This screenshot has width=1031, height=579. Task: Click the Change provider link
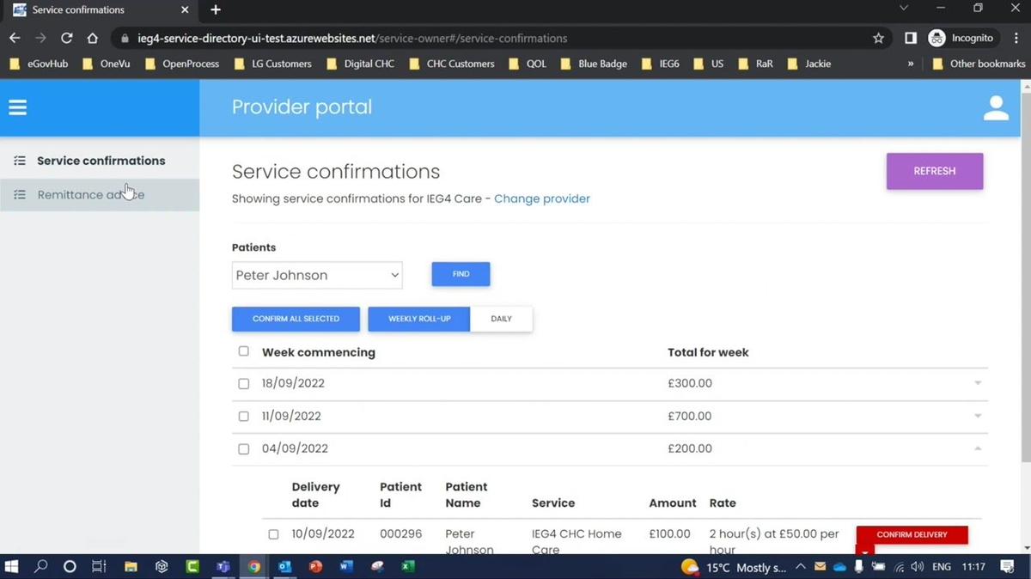pyautogui.click(x=541, y=198)
